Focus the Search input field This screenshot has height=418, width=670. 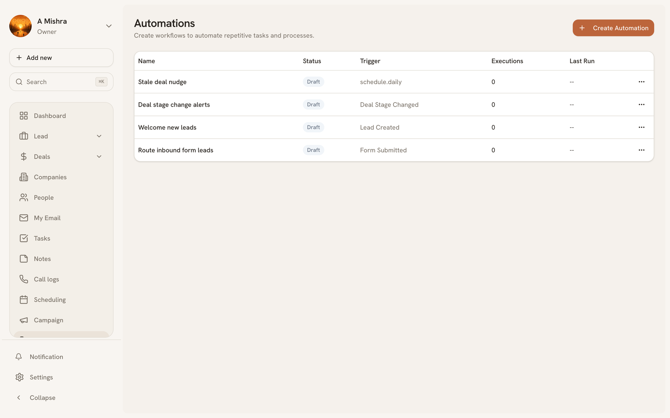coord(61,82)
